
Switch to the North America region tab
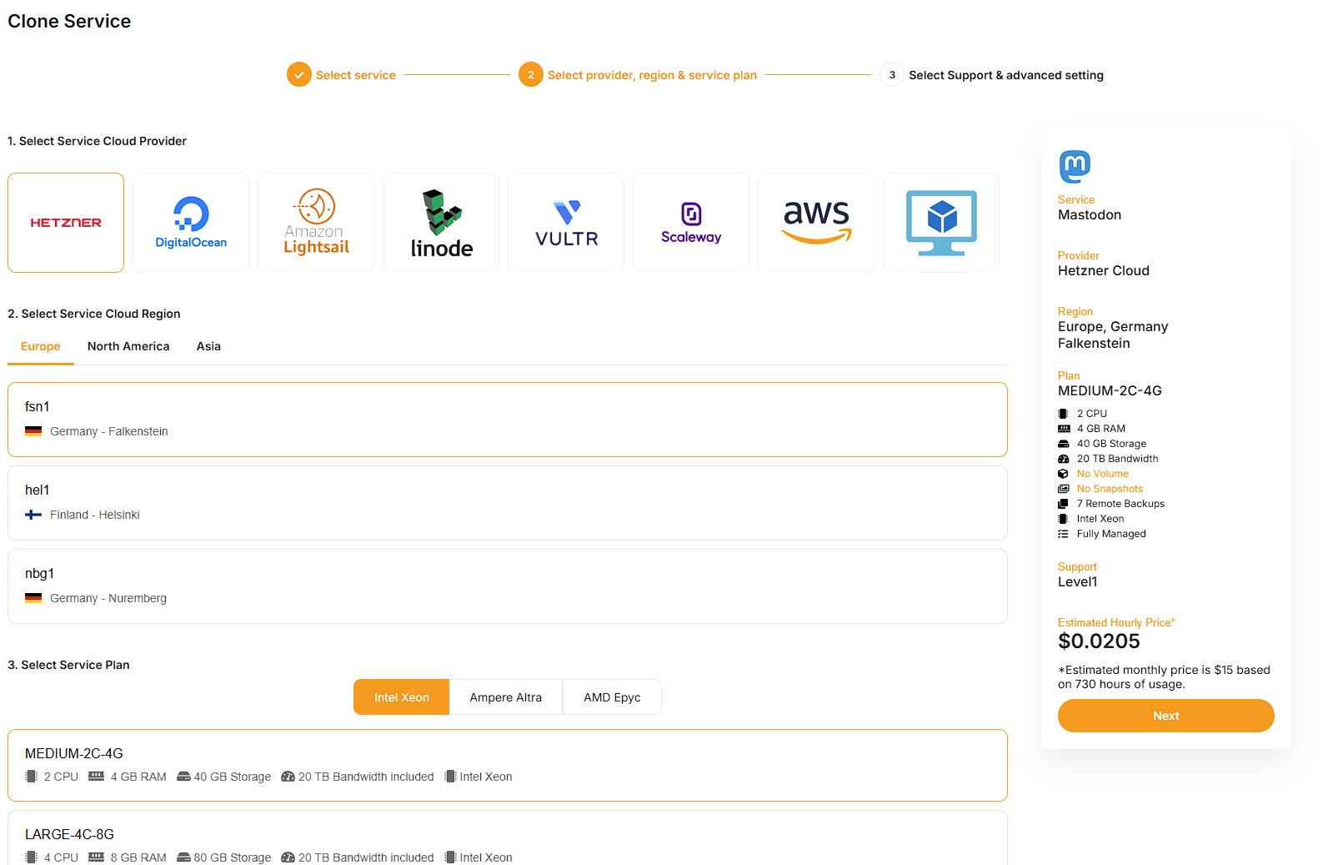point(128,346)
